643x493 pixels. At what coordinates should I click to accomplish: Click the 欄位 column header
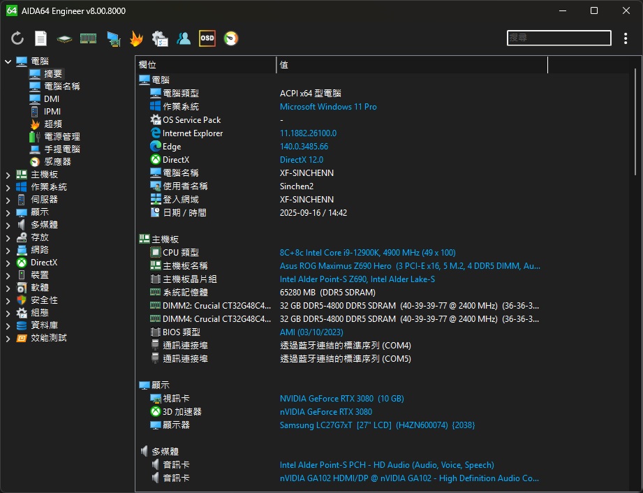coord(206,65)
